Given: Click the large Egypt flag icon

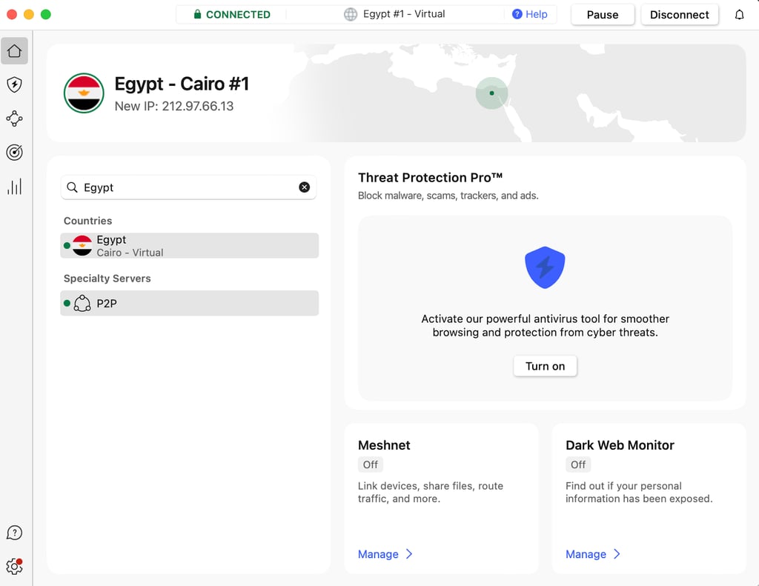Looking at the screenshot, I should pyautogui.click(x=84, y=93).
